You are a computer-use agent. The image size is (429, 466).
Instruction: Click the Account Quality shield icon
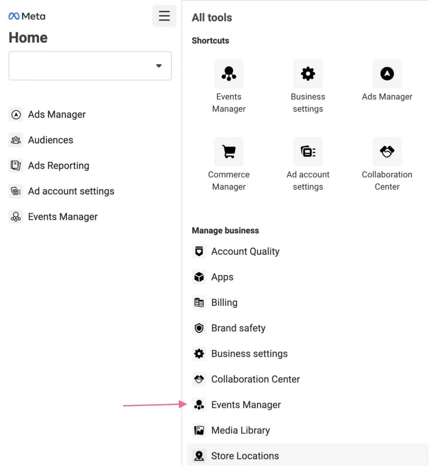point(199,251)
